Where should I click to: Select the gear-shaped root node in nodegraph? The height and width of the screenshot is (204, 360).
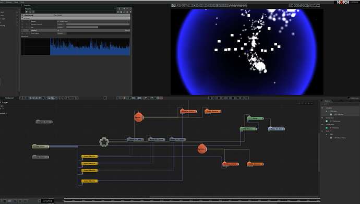(104, 142)
